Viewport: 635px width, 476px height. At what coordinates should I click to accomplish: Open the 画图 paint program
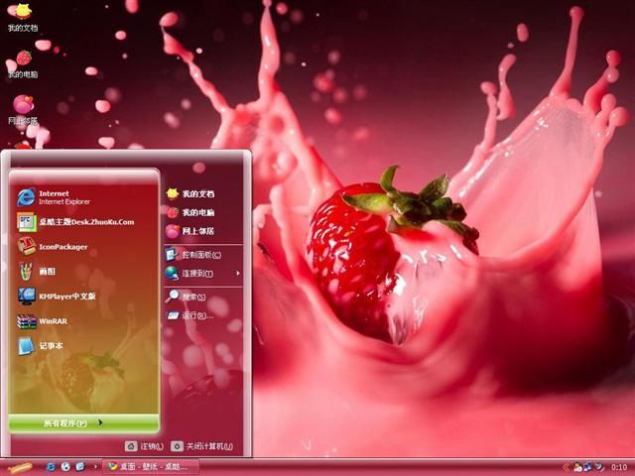(83, 271)
